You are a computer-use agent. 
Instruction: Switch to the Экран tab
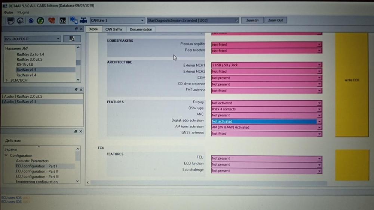(x=93, y=29)
